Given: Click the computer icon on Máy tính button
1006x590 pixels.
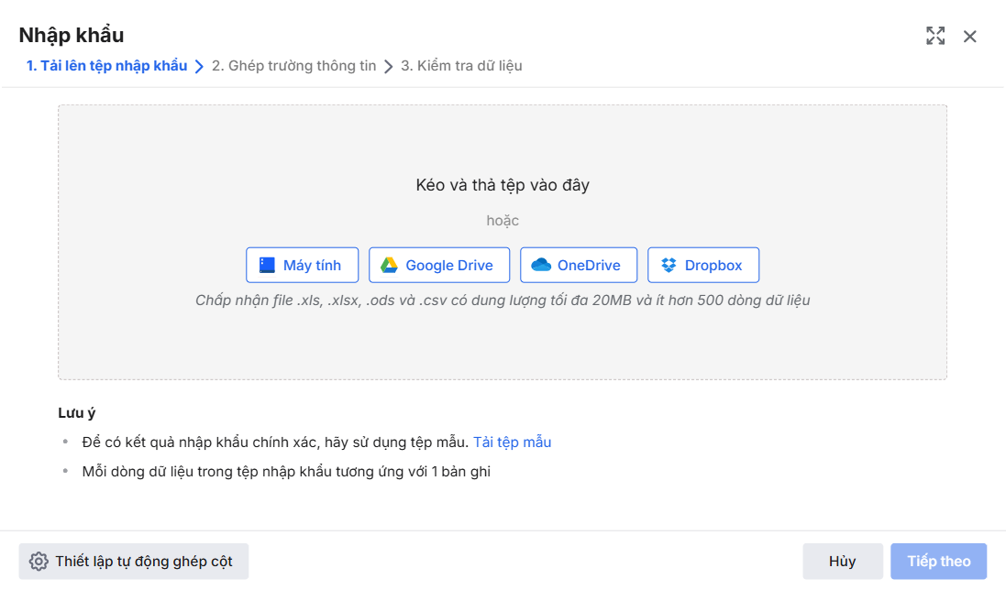Looking at the screenshot, I should tap(267, 265).
